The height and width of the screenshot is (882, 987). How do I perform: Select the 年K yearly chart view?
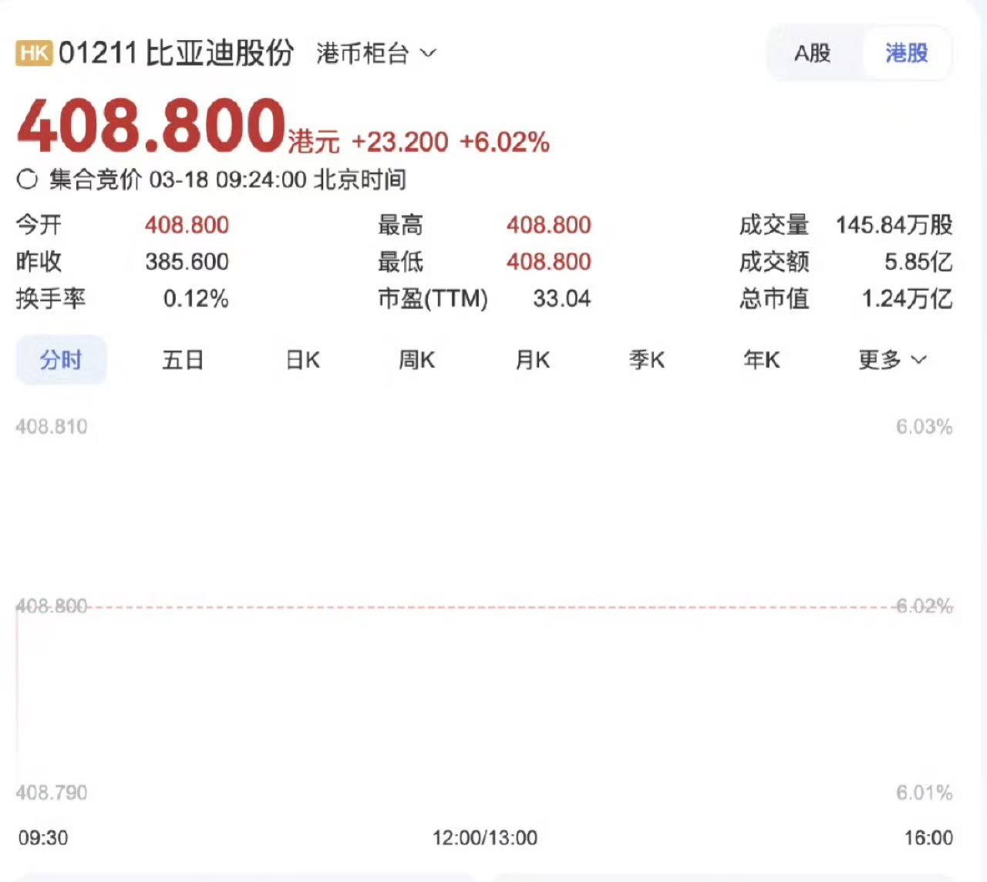click(761, 359)
